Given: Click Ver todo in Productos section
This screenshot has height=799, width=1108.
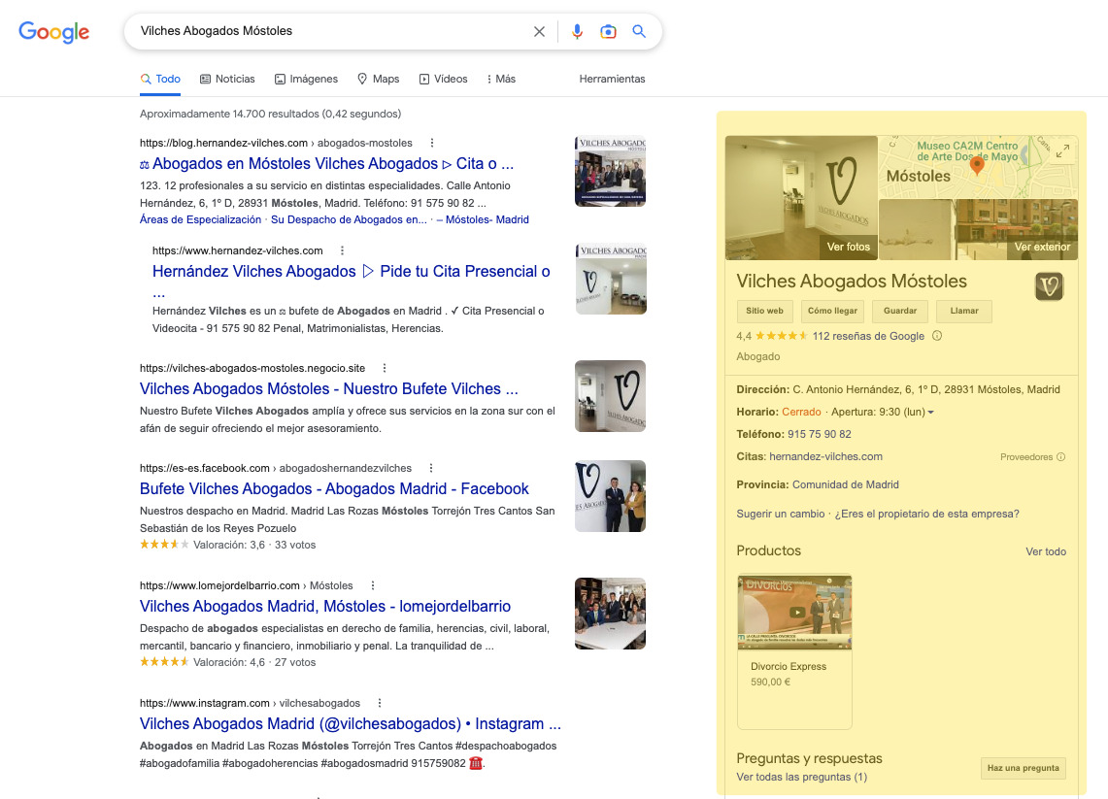Looking at the screenshot, I should 1046,551.
